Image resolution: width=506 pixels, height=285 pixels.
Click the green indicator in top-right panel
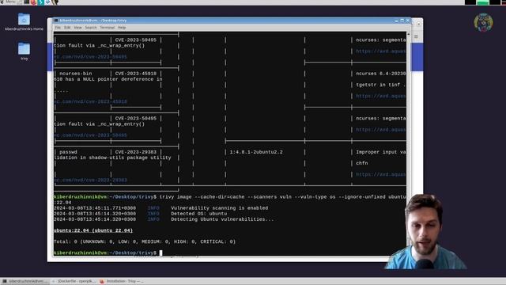point(483,2)
